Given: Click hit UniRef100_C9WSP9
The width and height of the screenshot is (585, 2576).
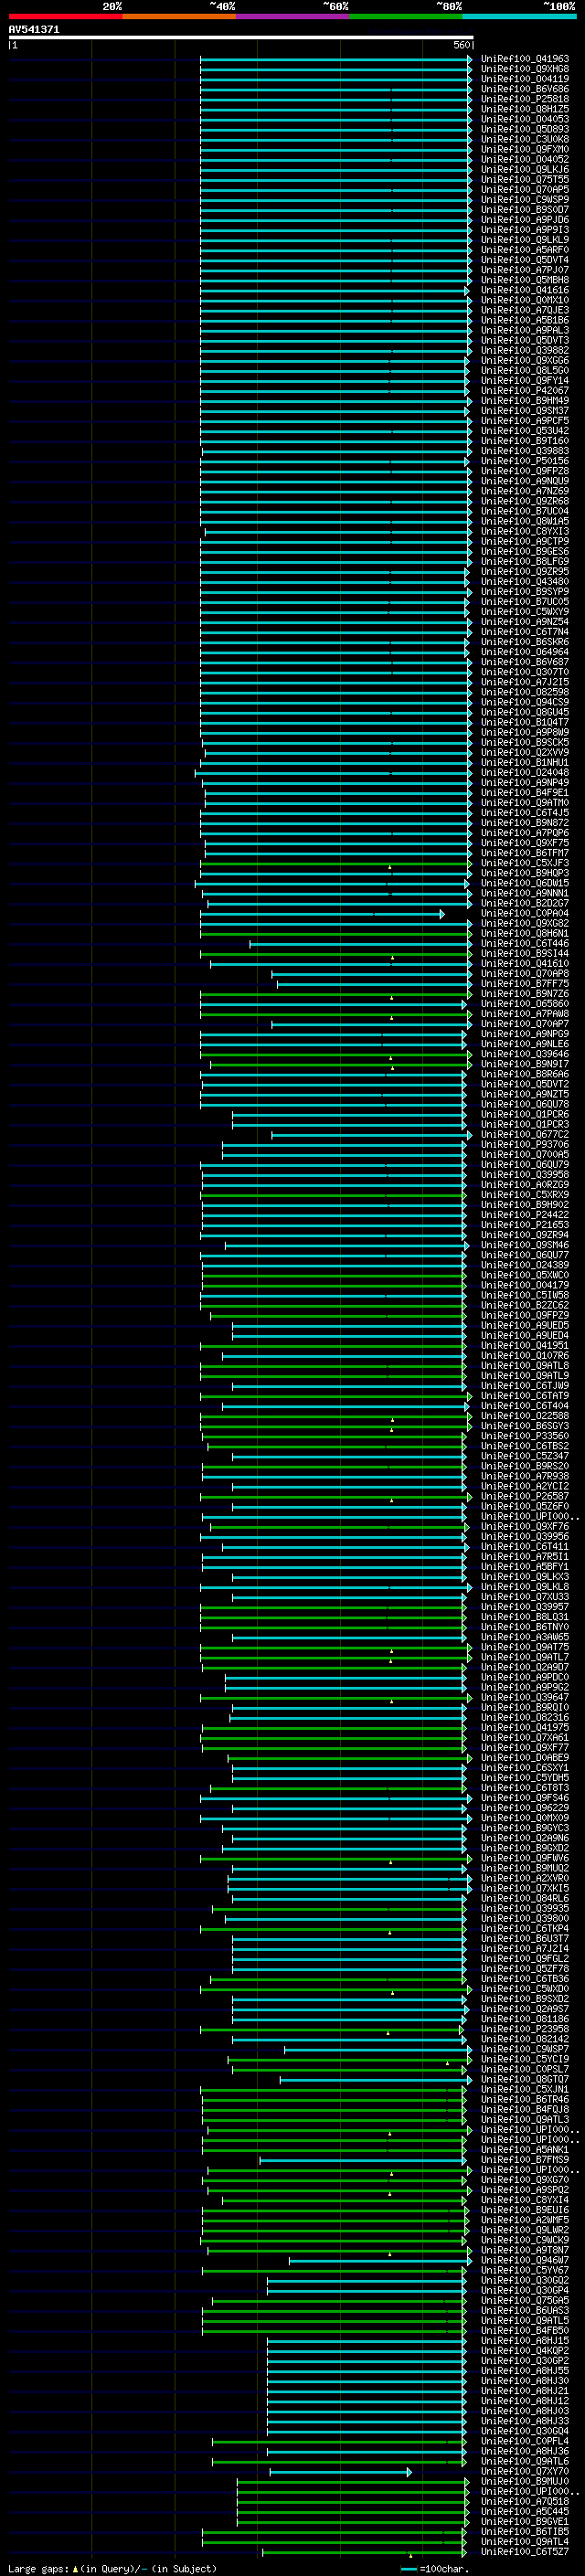Looking at the screenshot, I should coord(525,200).
